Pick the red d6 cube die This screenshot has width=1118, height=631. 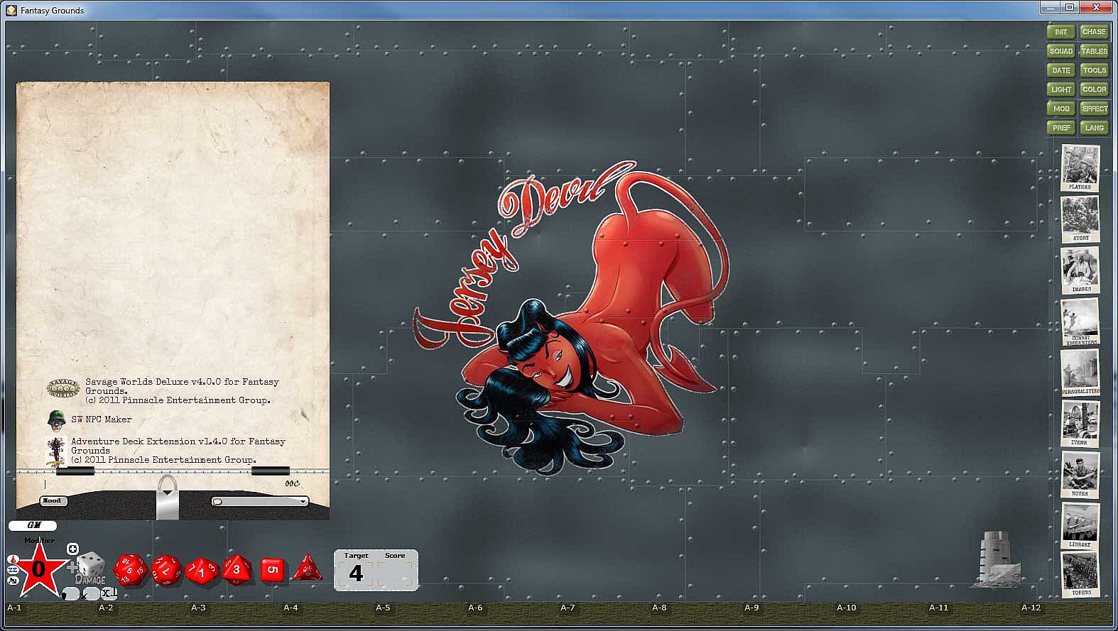(272, 569)
